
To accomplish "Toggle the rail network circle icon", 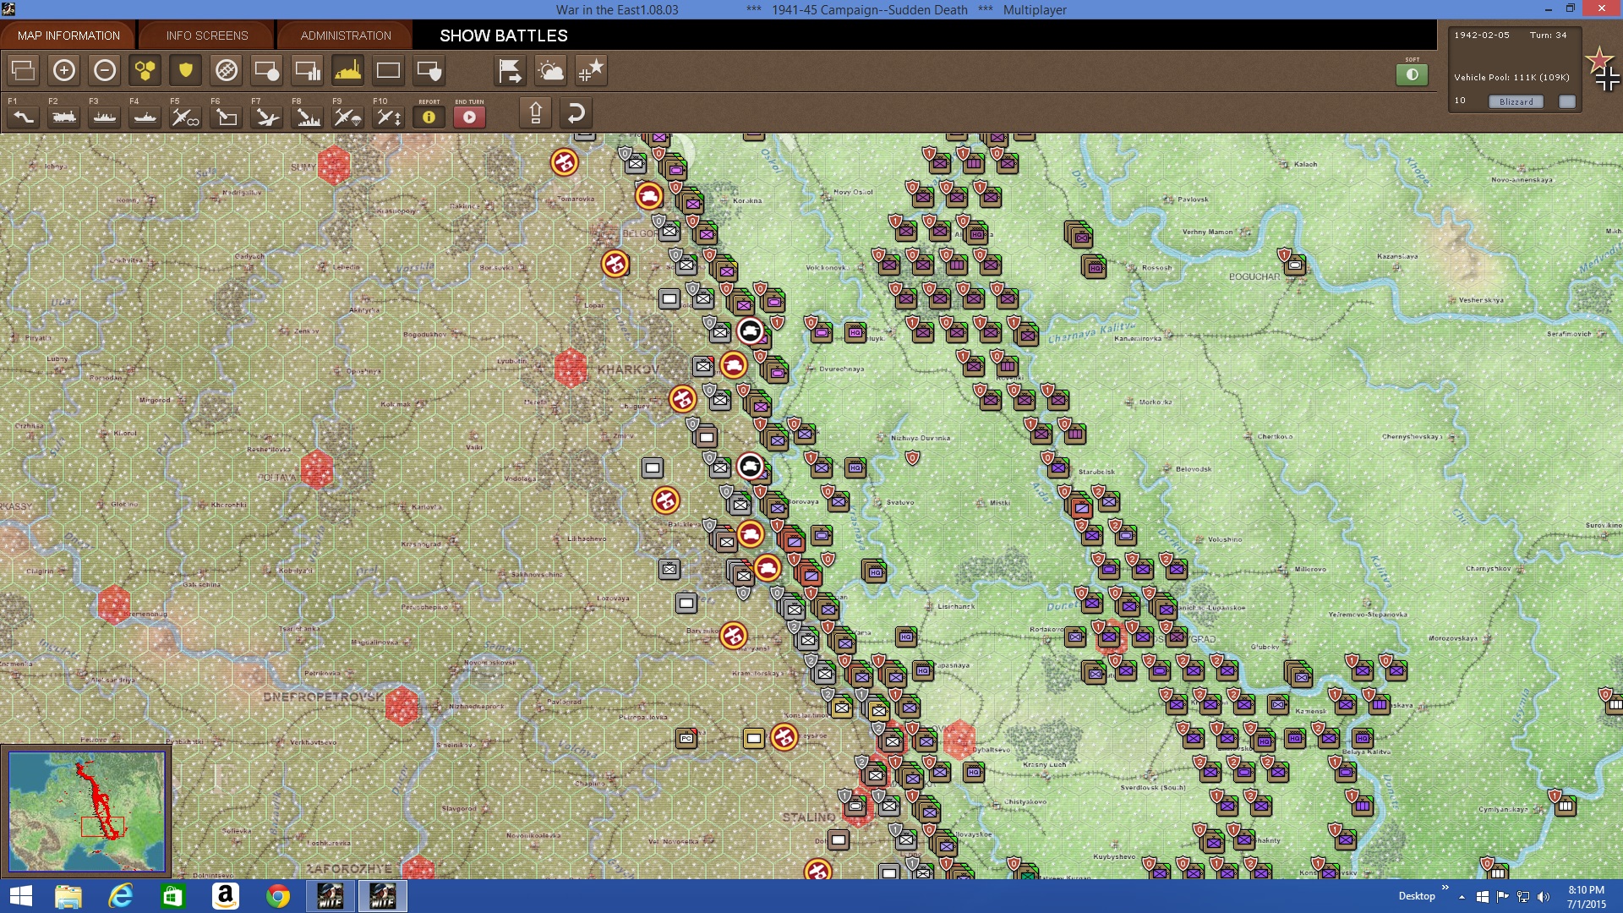I will coord(227,70).
